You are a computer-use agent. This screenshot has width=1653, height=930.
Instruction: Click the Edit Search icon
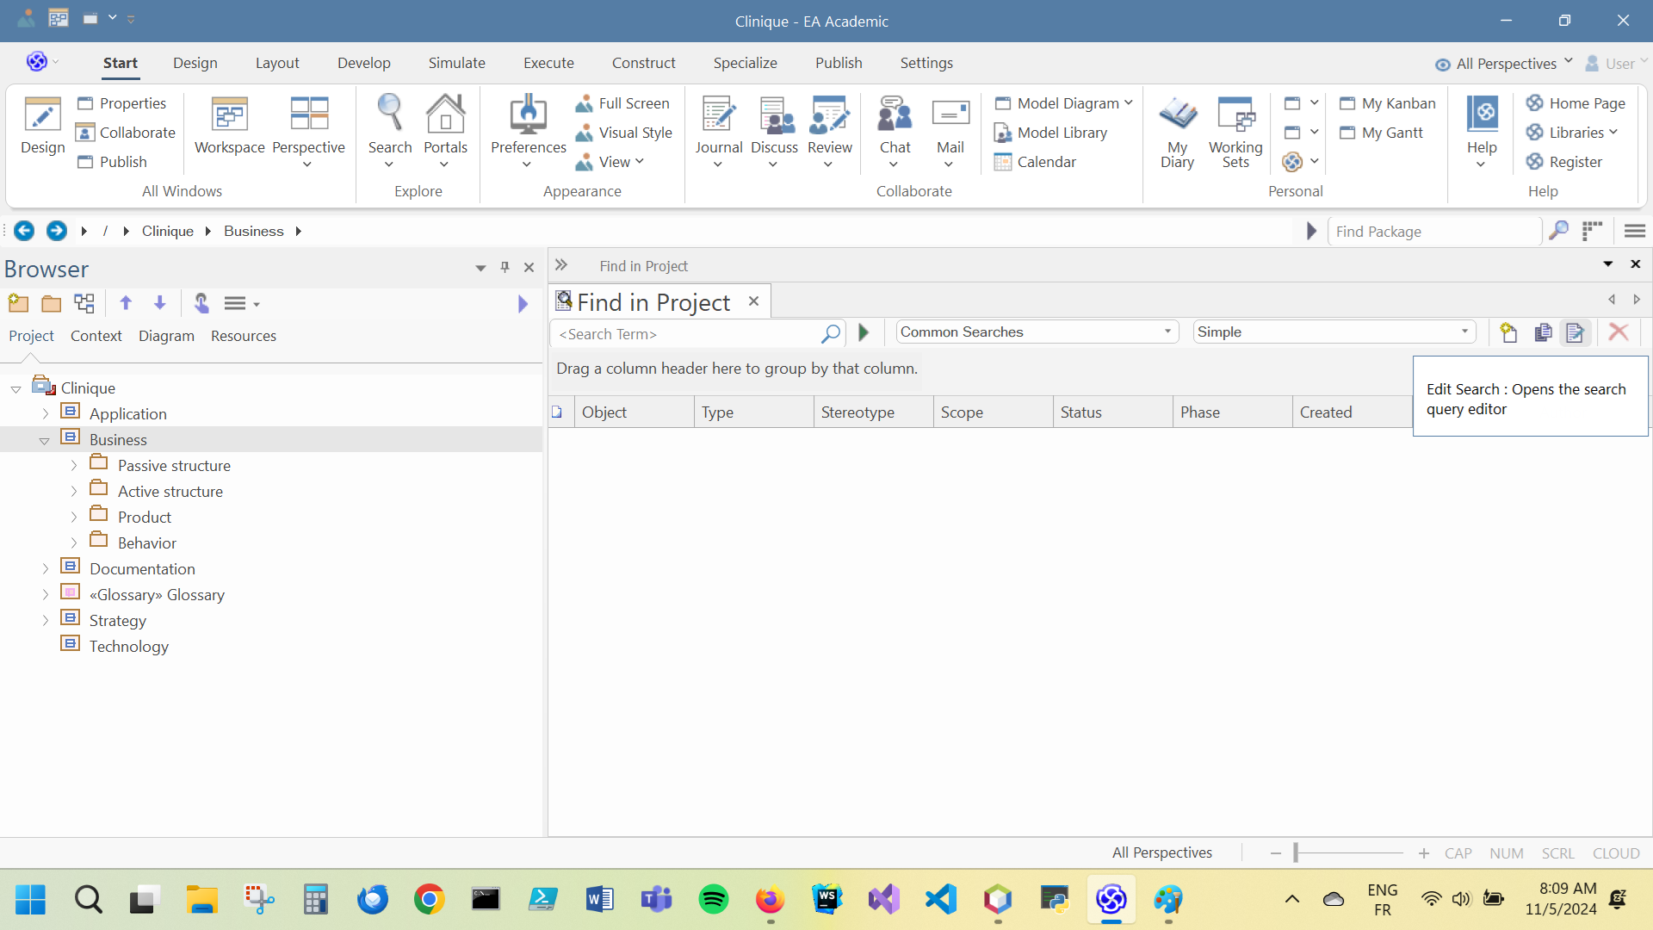coord(1576,332)
